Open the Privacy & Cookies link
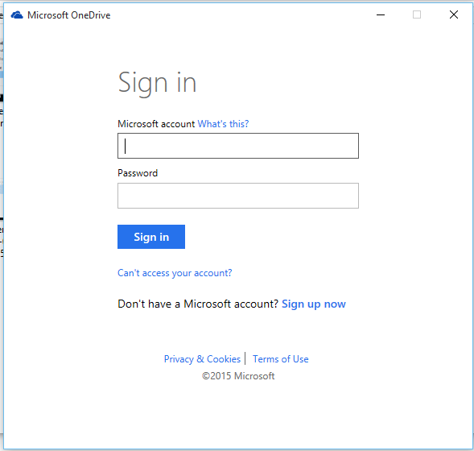The width and height of the screenshot is (474, 451). [x=202, y=359]
